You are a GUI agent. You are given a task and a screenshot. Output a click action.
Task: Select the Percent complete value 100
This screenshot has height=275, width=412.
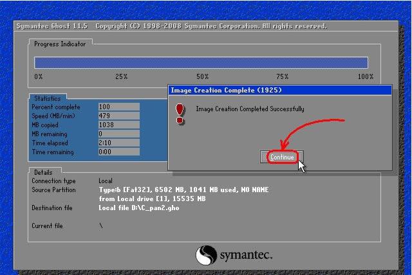[118, 107]
